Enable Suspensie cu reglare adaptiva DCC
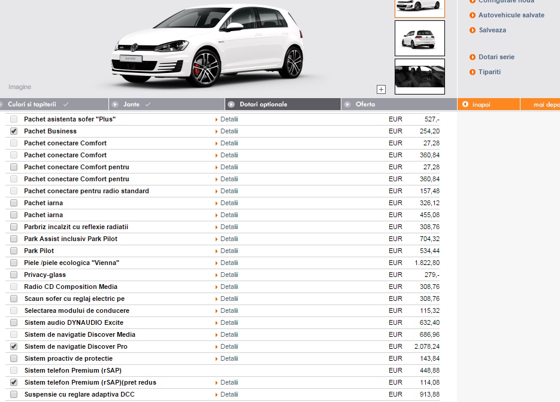The image size is (560, 402). pos(14,394)
